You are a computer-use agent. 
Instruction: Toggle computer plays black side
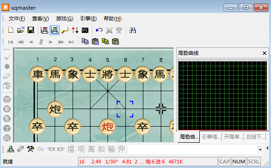(55, 30)
